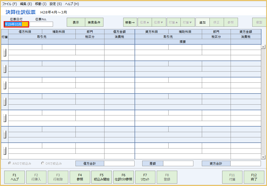Click the 伝票▼ navigation control
Image resolution: width=267 pixels, height=186 pixels.
pyautogui.click(x=159, y=22)
